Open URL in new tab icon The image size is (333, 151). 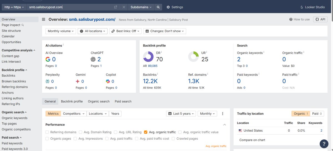point(116,7)
